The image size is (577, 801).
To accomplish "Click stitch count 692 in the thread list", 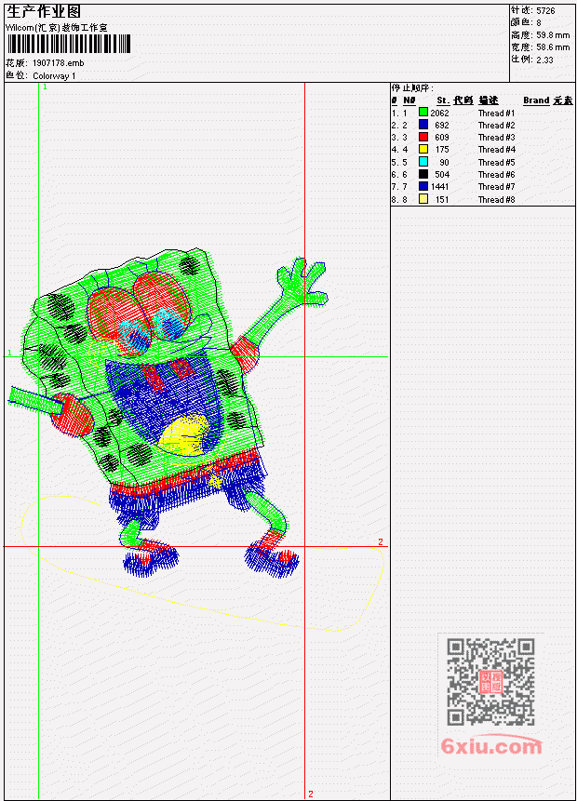I will [442, 126].
